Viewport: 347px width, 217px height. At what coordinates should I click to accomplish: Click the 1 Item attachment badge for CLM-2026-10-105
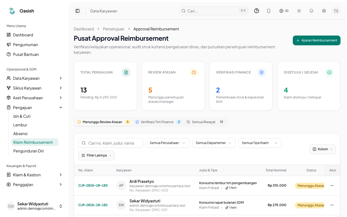coord(231,188)
